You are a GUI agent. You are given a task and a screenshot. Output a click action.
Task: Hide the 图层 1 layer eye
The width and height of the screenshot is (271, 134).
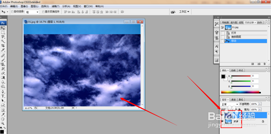click(222, 116)
